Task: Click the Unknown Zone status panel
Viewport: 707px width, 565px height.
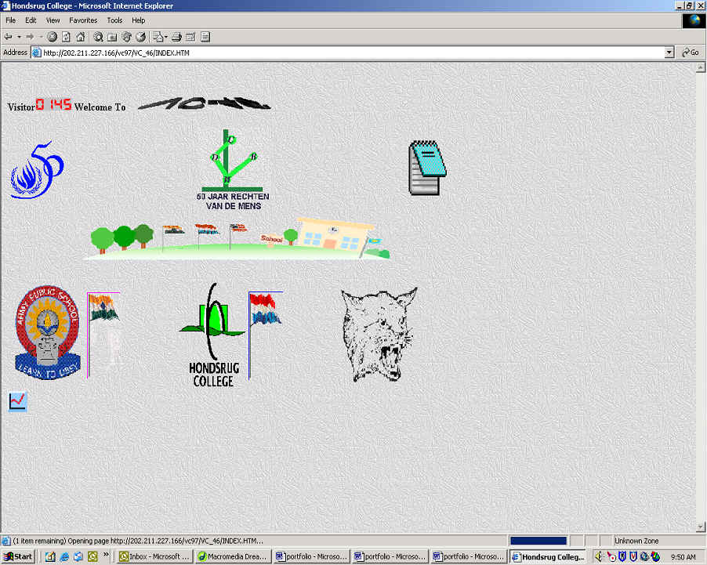Action: tap(657, 541)
